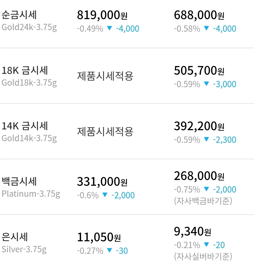The width and height of the screenshot is (254, 268).
Task: Open the 18K 금시세 row label
Action: [29, 76]
